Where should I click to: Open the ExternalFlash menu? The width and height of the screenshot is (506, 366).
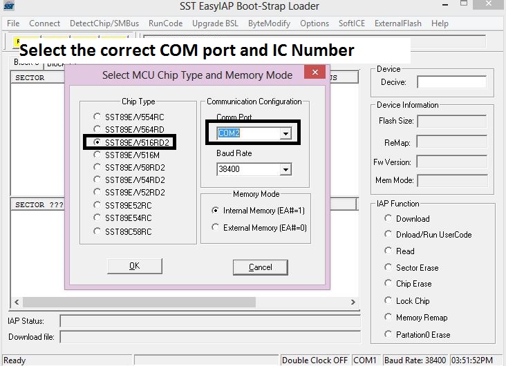point(398,23)
